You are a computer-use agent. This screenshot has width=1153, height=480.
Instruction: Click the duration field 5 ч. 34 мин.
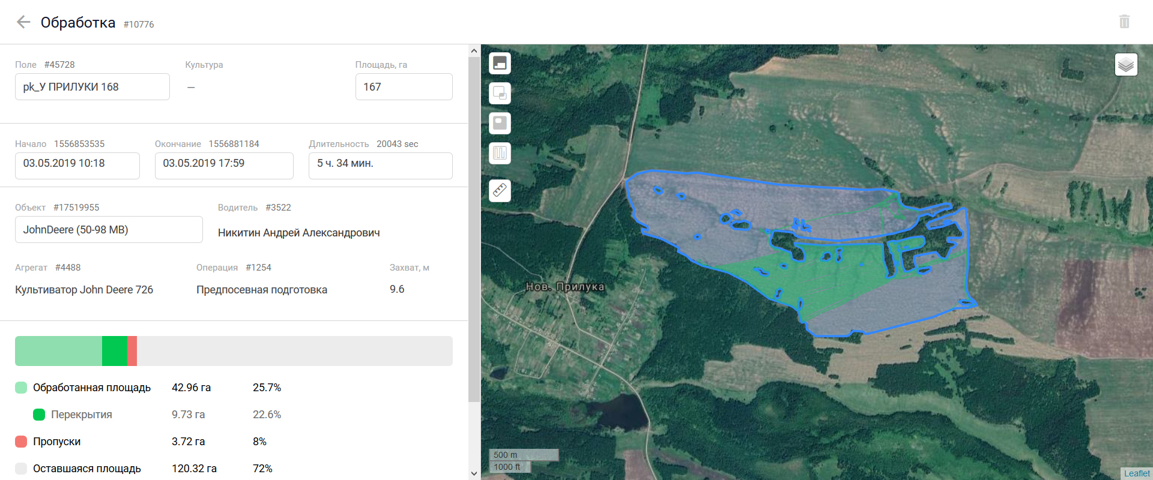[380, 165]
